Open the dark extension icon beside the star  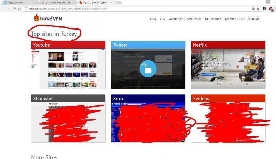[x=264, y=9]
